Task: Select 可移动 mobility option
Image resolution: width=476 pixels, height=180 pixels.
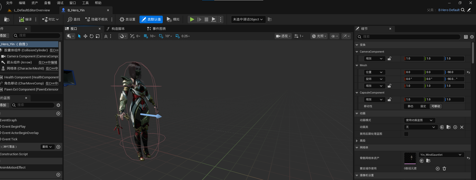Action: [436, 106]
